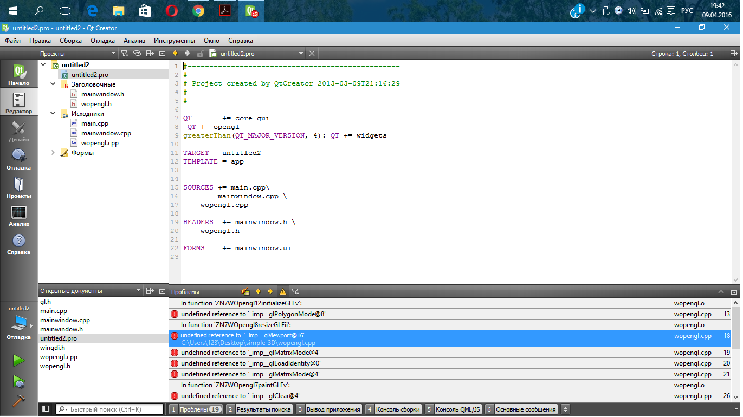This screenshot has width=743, height=417.
Task: Split the editor view
Action: pyautogui.click(x=734, y=54)
